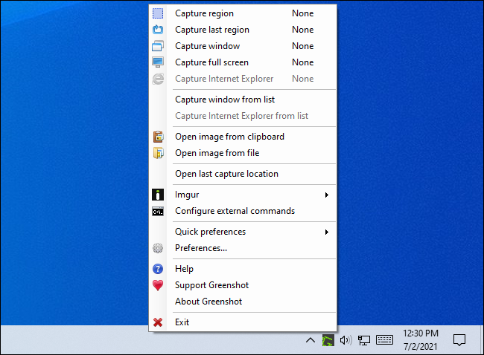Click the external commands terminal icon

pyautogui.click(x=158, y=212)
